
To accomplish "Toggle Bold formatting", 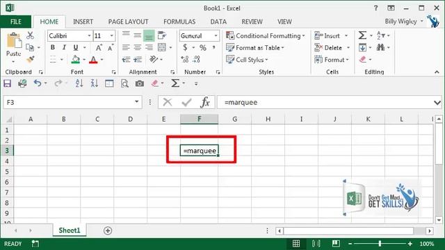I will pyautogui.click(x=53, y=48).
